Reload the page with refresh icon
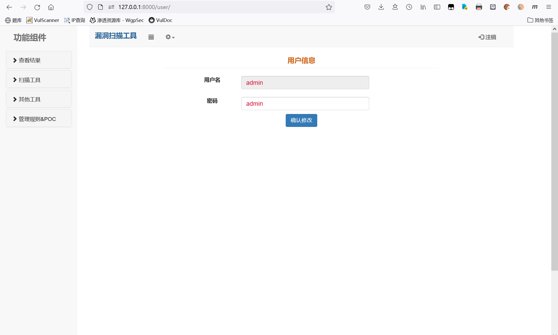This screenshot has width=558, height=335. tap(37, 7)
